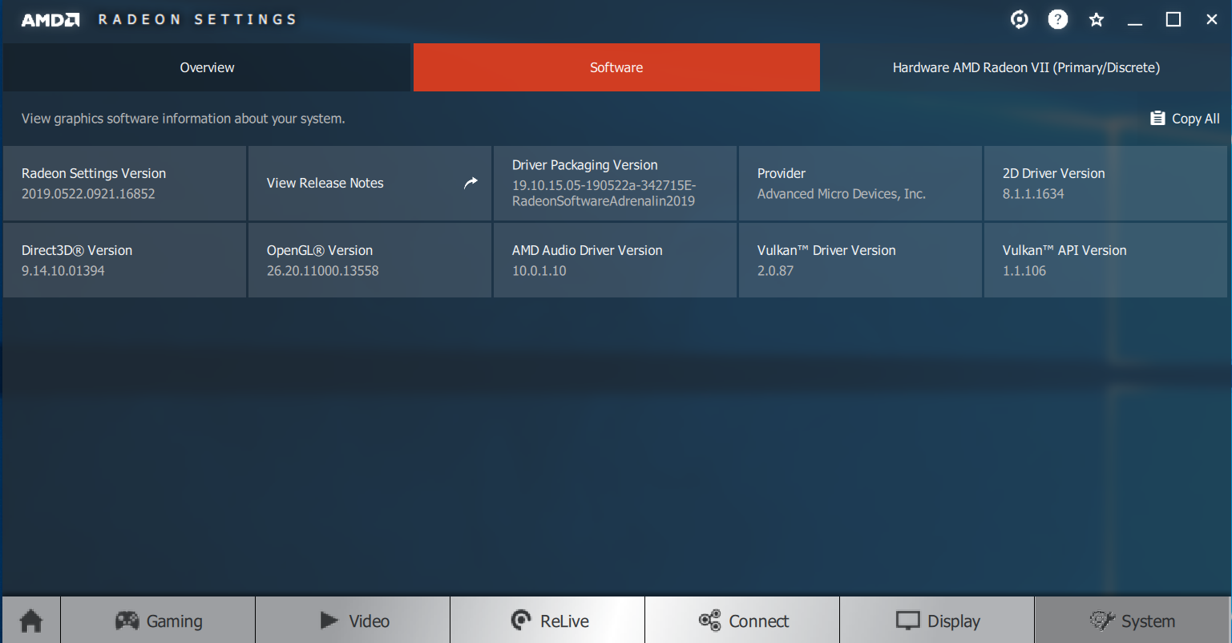Click the arrow icon on View Release Notes
Image resolution: width=1232 pixels, height=643 pixels.
[471, 183]
